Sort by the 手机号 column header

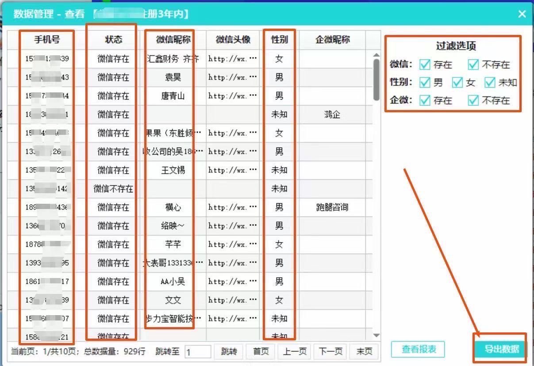[x=47, y=40]
